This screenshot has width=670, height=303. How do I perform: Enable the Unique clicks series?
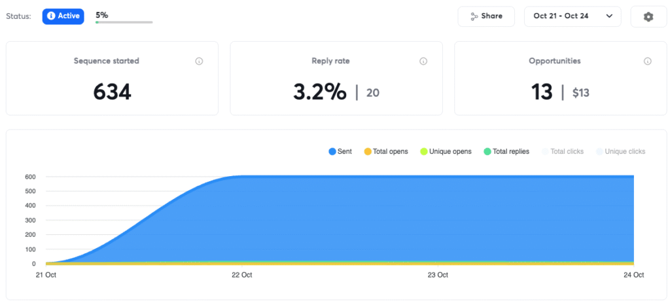tap(620, 151)
